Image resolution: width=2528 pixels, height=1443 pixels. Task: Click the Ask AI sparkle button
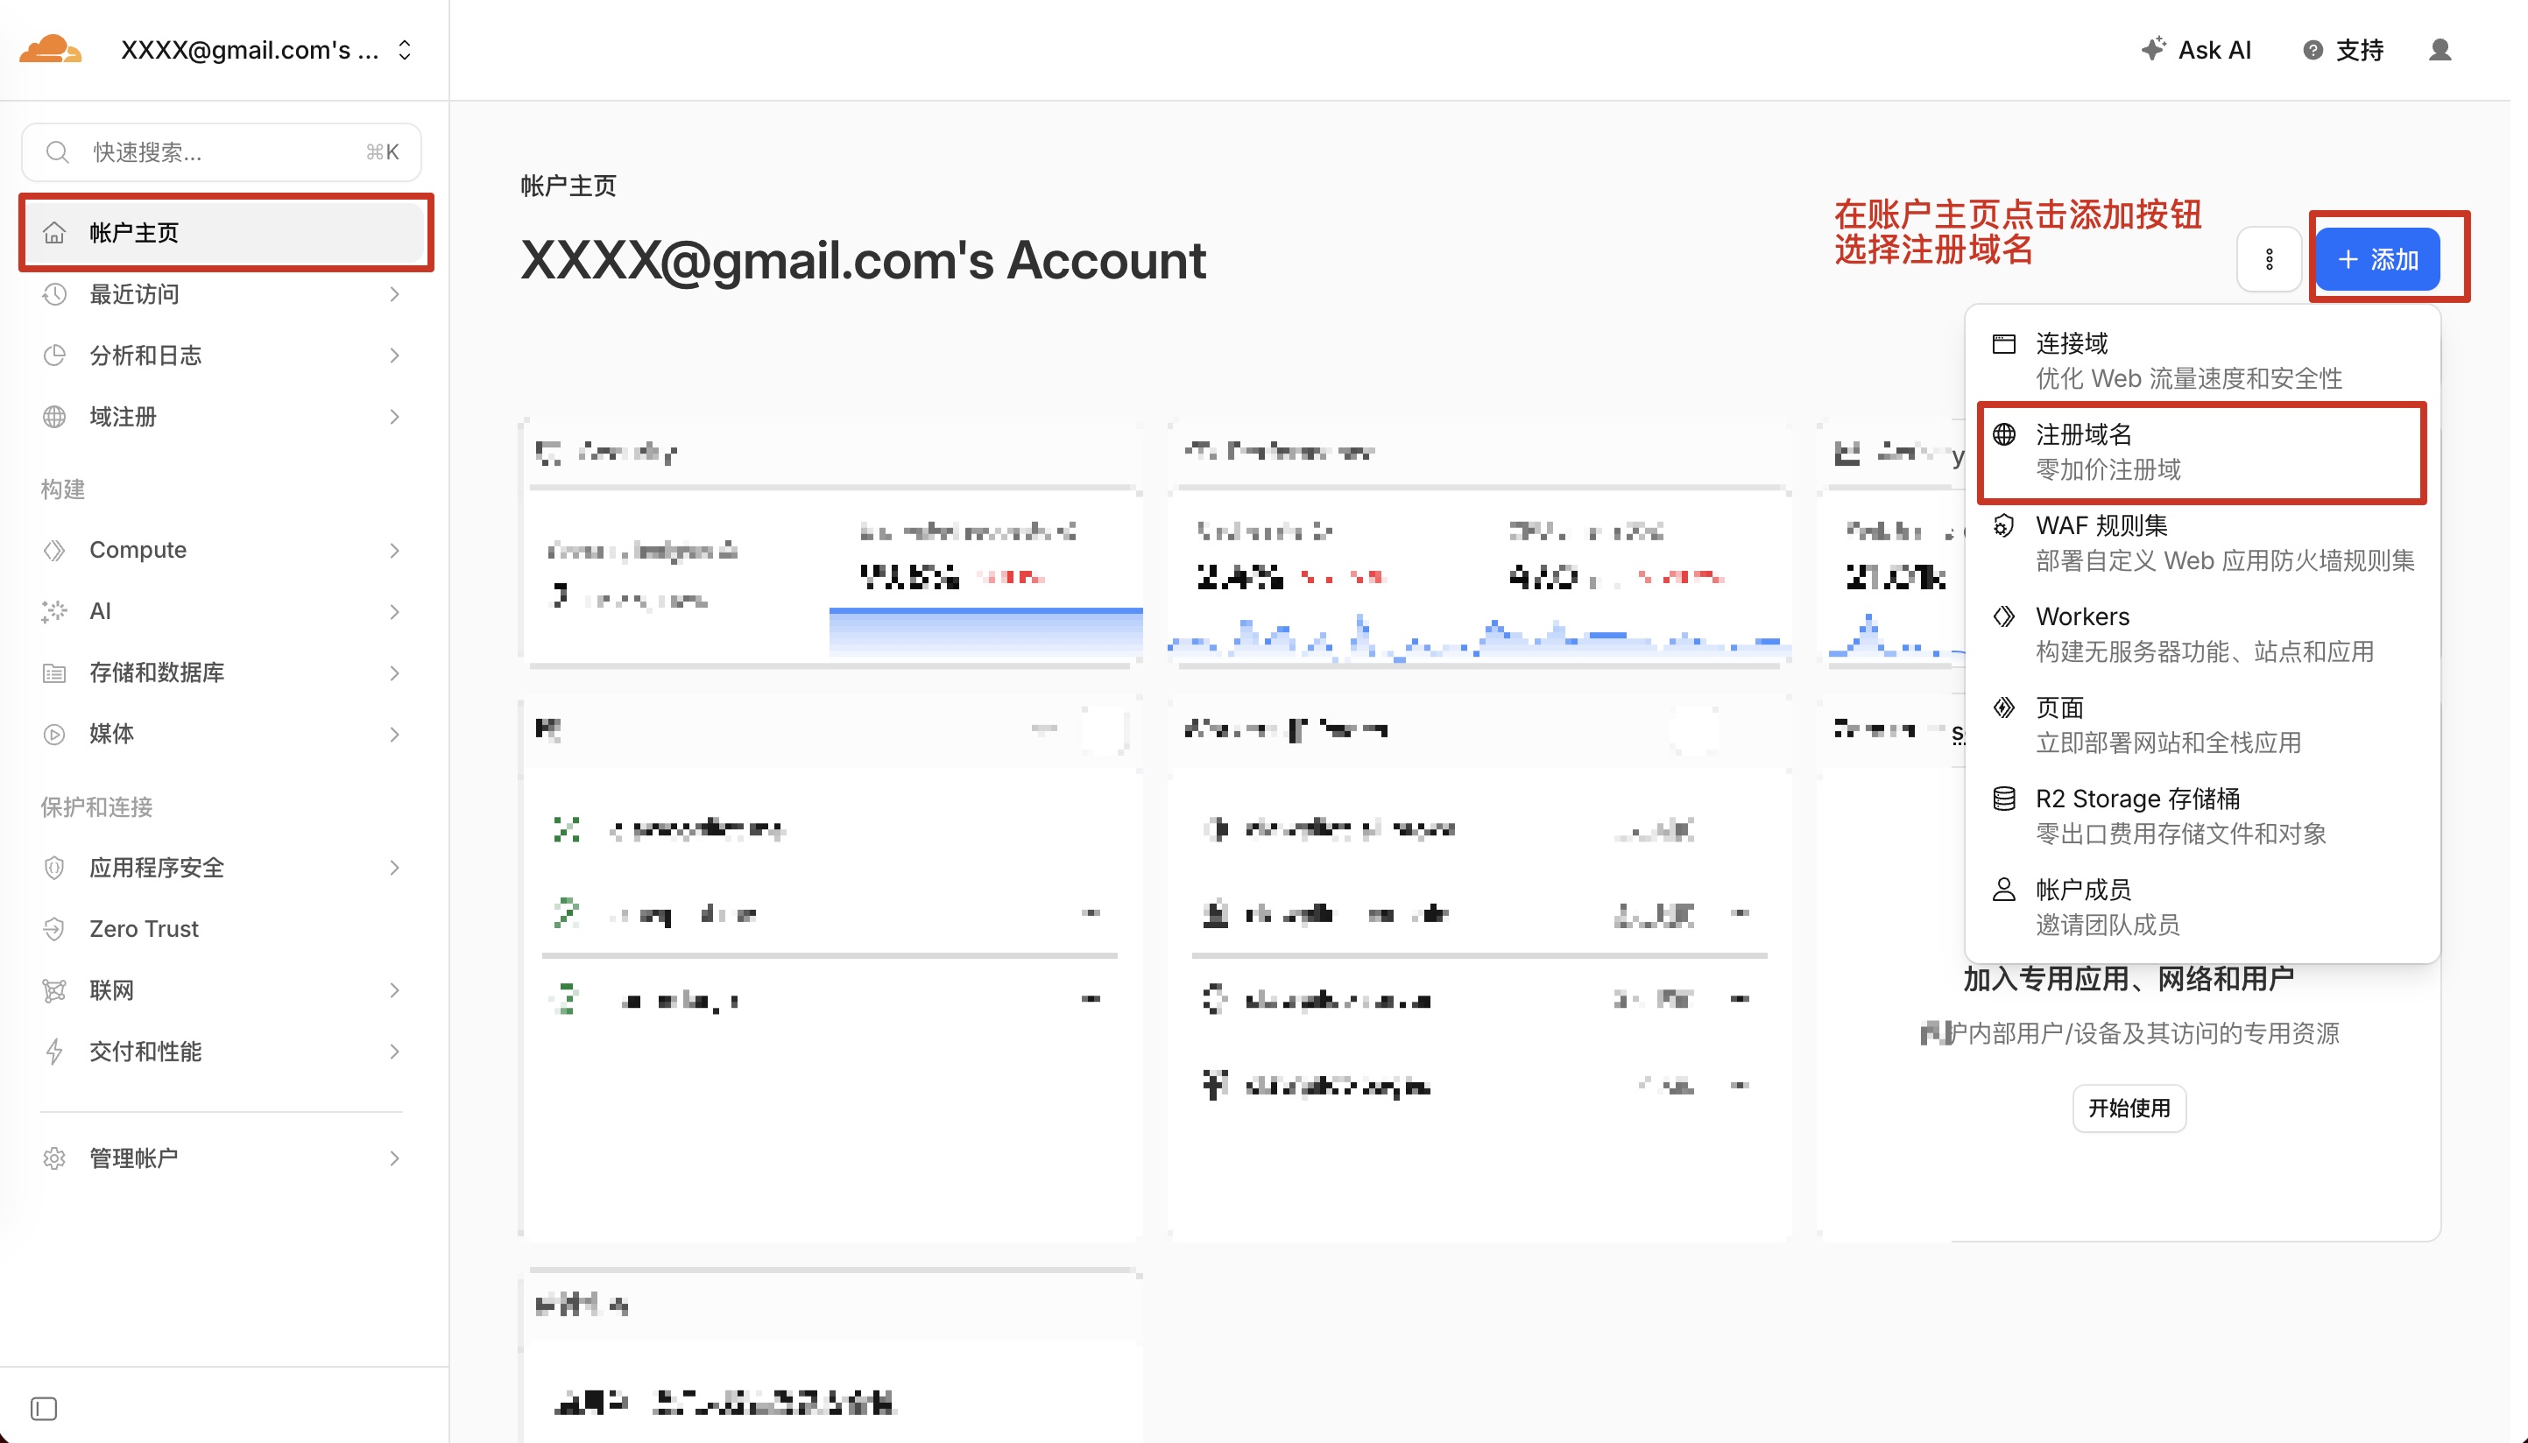click(2196, 50)
